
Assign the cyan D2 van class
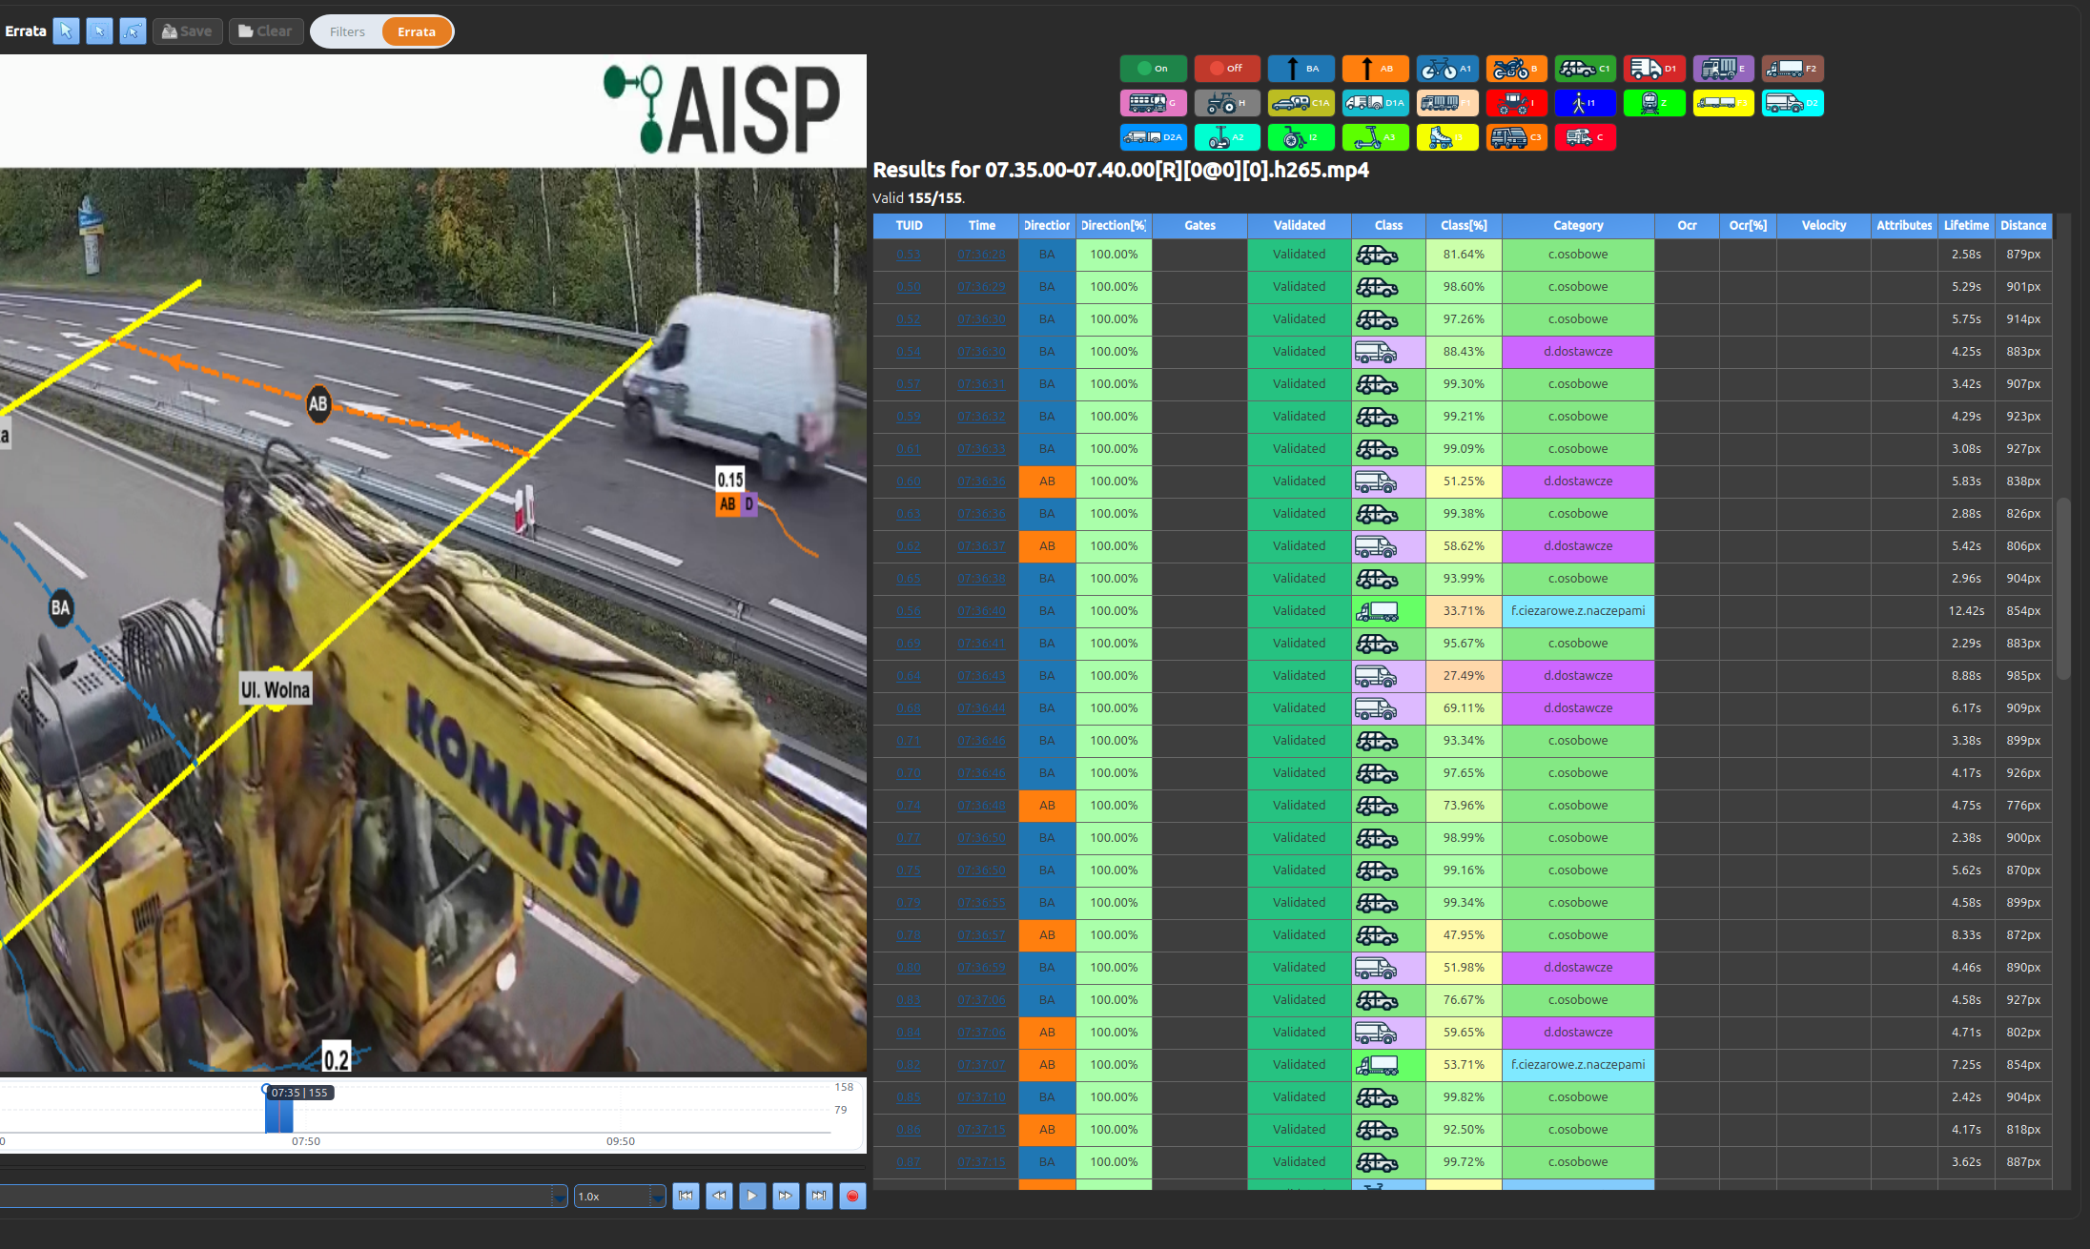click(1793, 103)
